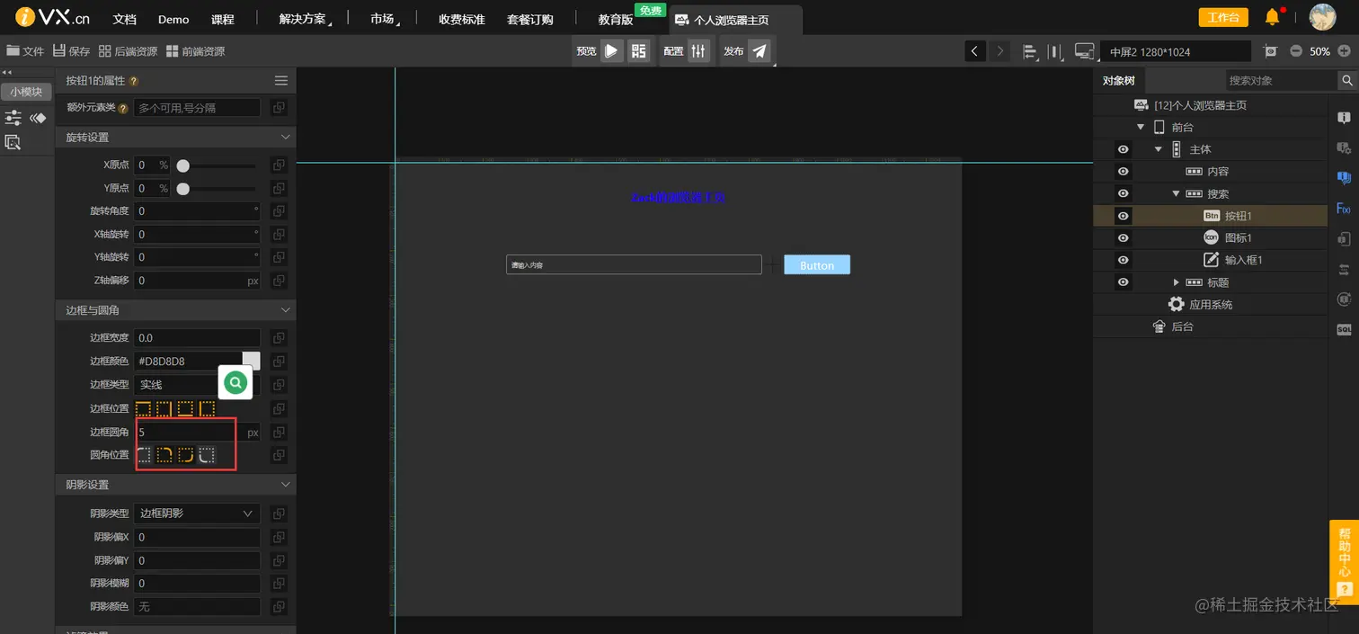The width and height of the screenshot is (1359, 634).
Task: Toggle visibility of 搜索 group
Action: [x=1123, y=193]
